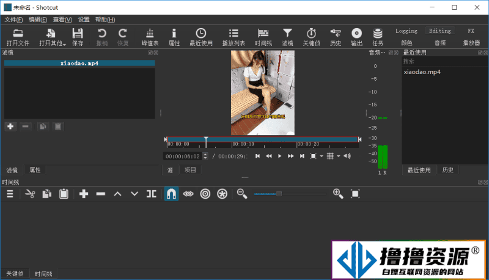Viewport: 489px width, 280px height.
Task: Open the 帮助(H) menu
Action: (105, 20)
